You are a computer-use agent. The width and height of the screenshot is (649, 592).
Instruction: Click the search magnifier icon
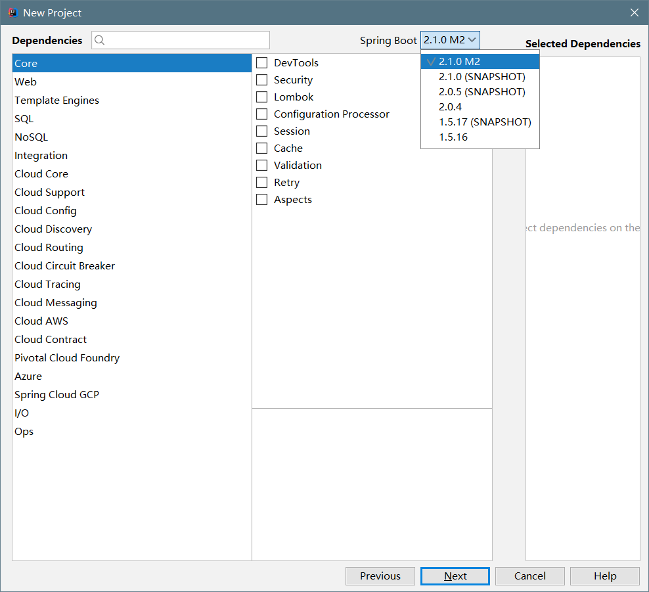coord(100,40)
